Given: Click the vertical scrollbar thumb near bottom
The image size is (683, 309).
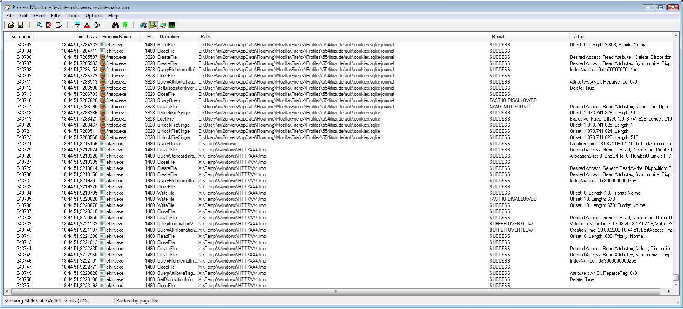Looking at the screenshot, I should (676, 277).
